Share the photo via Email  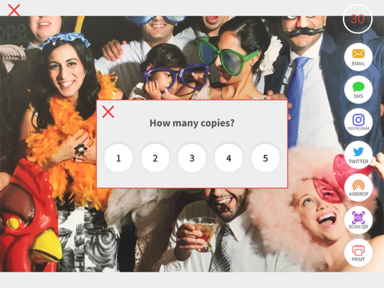coord(358,57)
